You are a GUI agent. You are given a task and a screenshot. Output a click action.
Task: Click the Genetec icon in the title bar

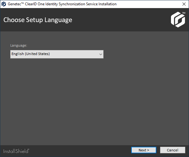[x=4, y=4]
